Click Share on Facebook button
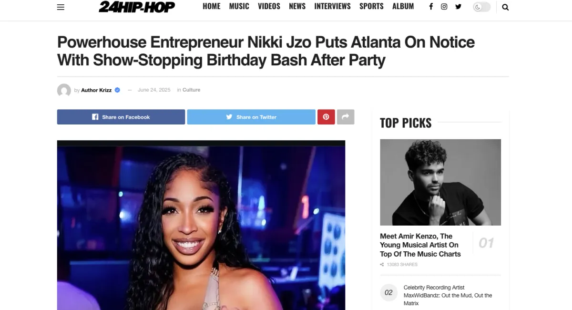This screenshot has height=310, width=572. tap(121, 117)
